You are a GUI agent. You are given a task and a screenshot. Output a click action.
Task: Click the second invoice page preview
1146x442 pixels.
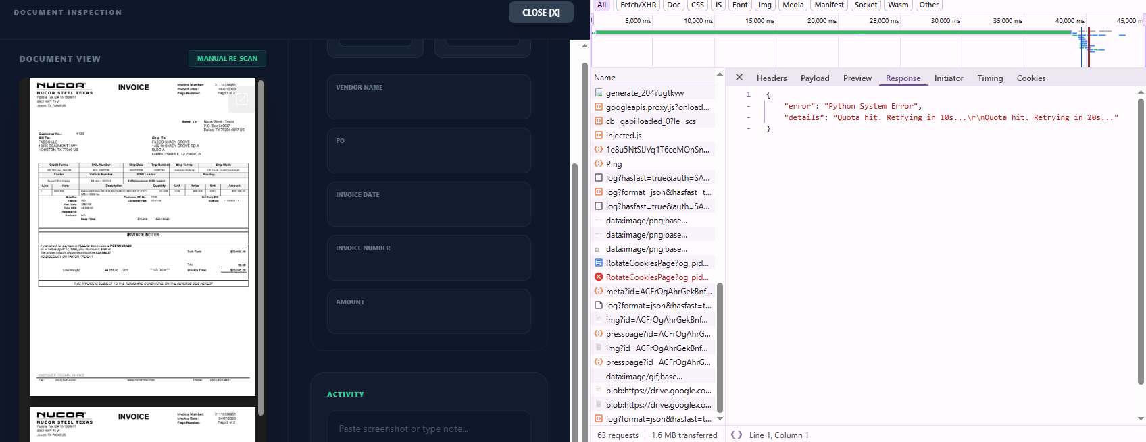click(143, 424)
